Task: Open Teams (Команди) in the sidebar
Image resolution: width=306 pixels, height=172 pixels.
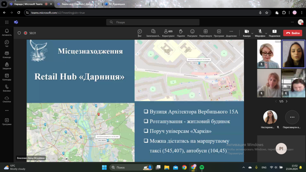Action: tap(7, 55)
